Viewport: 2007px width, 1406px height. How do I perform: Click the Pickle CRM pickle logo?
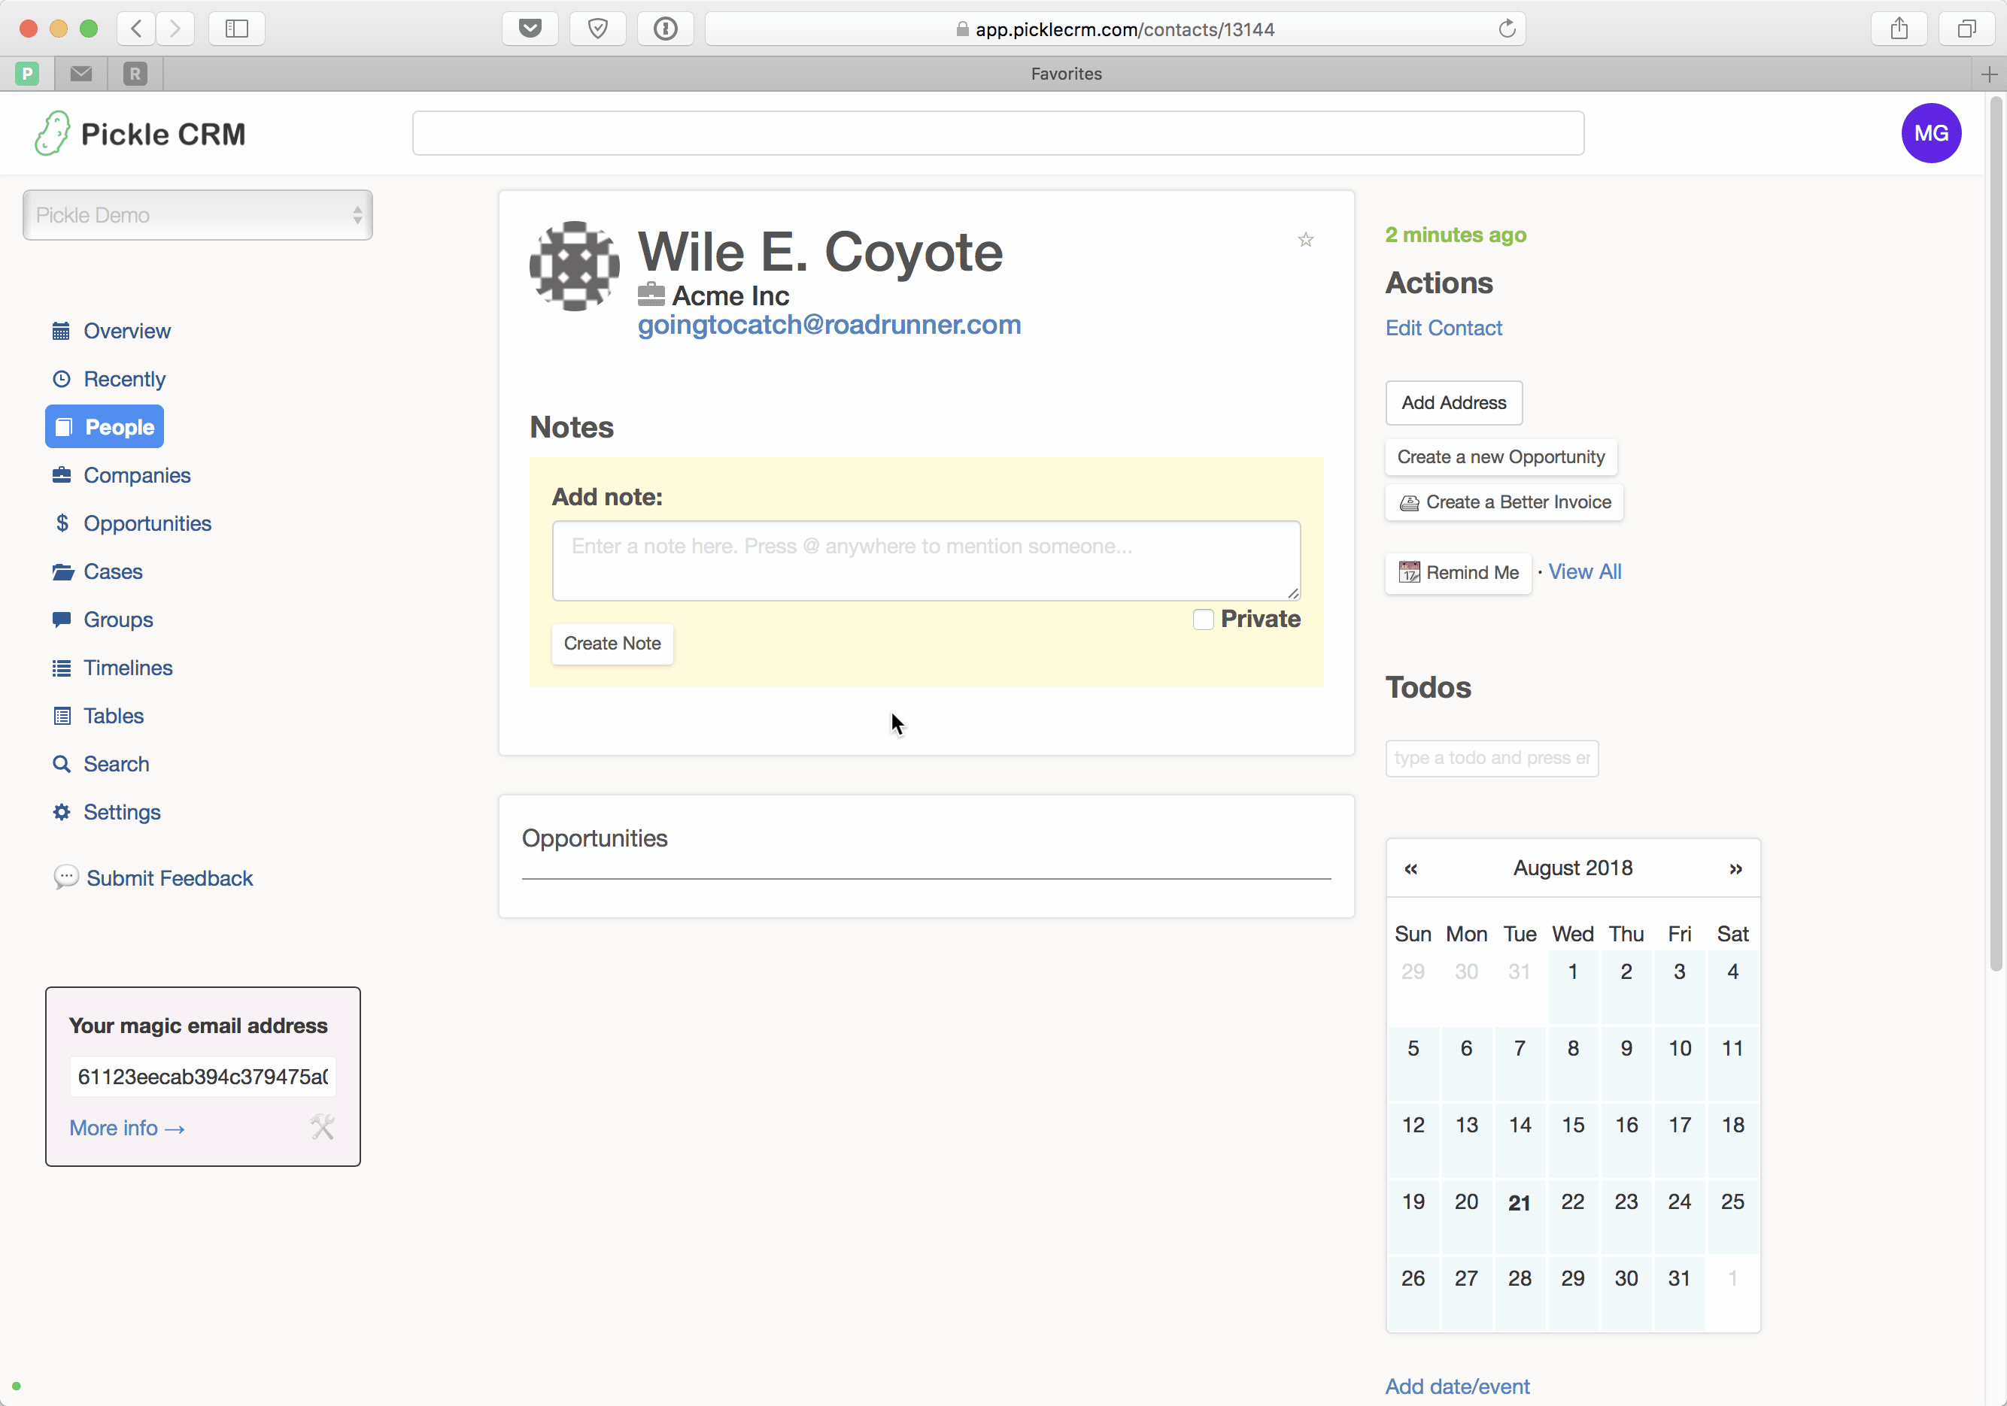coord(52,133)
